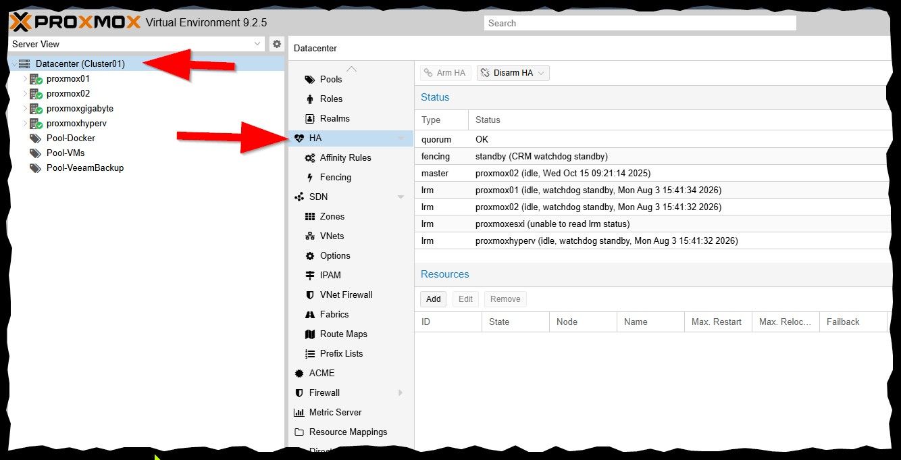The width and height of the screenshot is (901, 460).
Task: Click the VNet Firewall shield icon
Action: point(310,295)
